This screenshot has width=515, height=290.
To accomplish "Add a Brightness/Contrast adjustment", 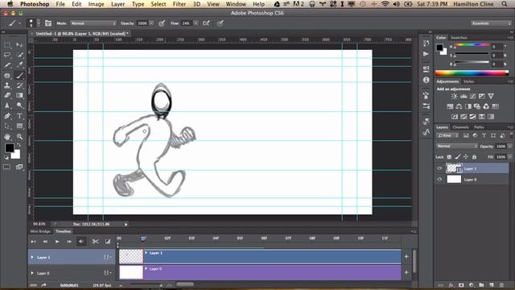I will click(454, 97).
